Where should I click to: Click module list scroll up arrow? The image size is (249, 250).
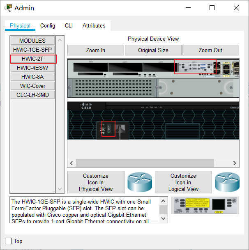pyautogui.click(x=60, y=40)
